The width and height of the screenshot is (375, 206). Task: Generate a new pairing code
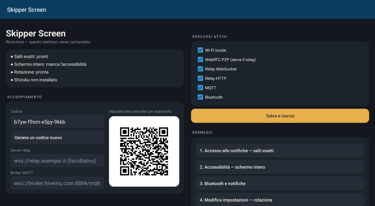point(57,138)
